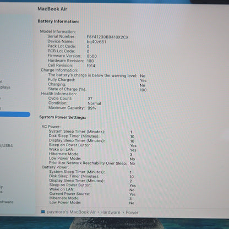Select the State of Charge value 100
Image resolution: width=229 pixels, height=229 pixels.
click(143, 90)
